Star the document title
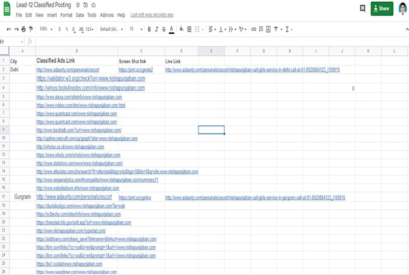Viewport: 409px width, 275px height. [78, 5]
